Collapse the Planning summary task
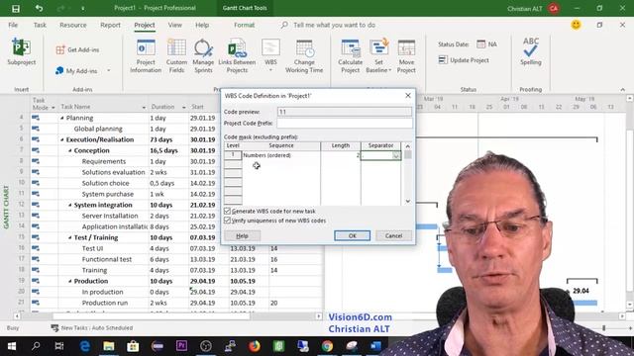 coord(62,118)
